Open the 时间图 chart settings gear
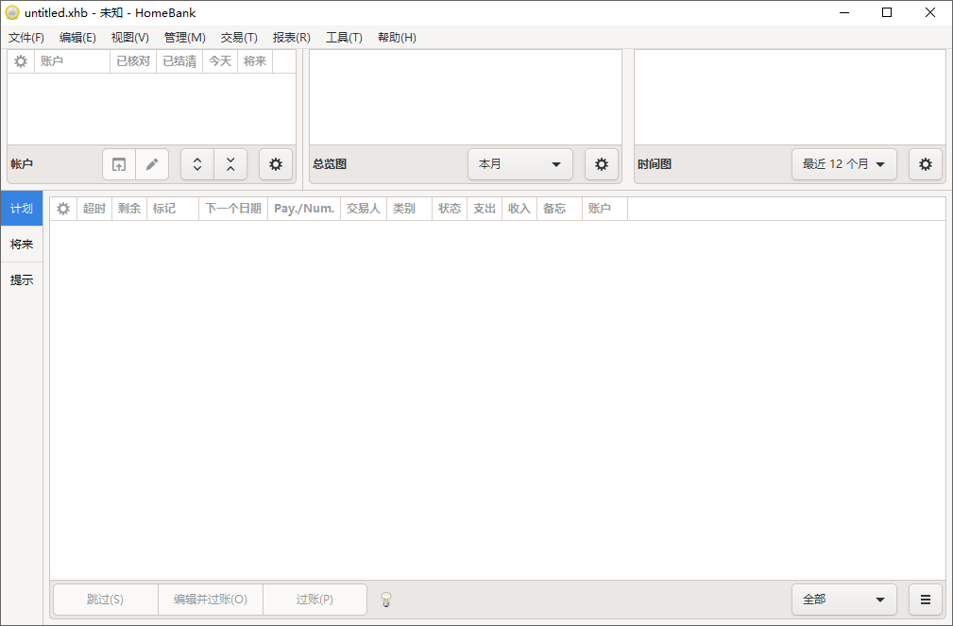Screen dimensions: 953x626 tap(925, 163)
